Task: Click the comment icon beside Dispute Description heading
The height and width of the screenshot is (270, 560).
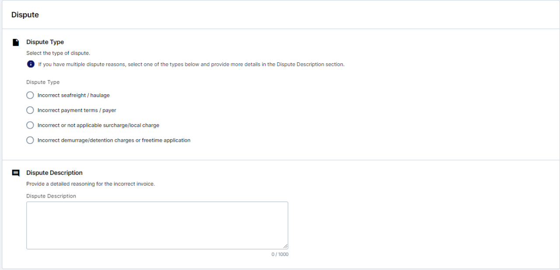Action: coord(16,173)
